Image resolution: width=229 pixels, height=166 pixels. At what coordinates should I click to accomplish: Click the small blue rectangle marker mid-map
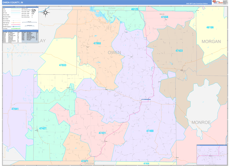coord(146,100)
